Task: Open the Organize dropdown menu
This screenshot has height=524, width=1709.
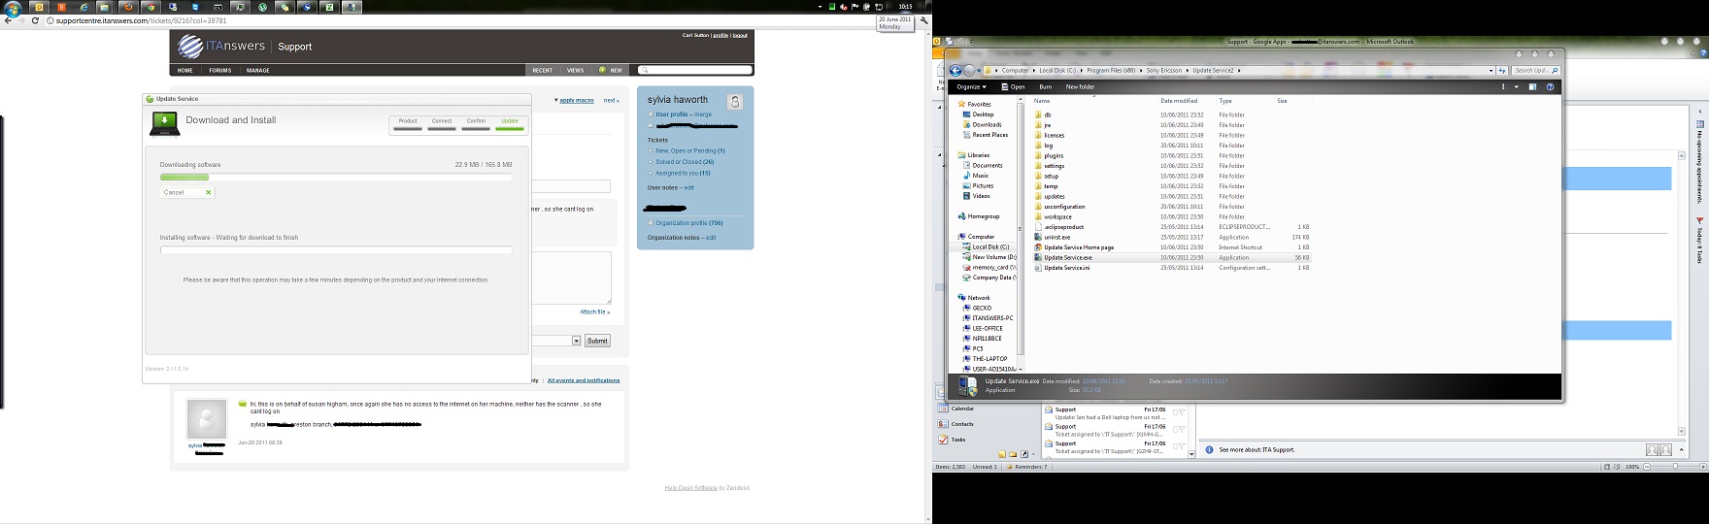Action: (x=971, y=86)
